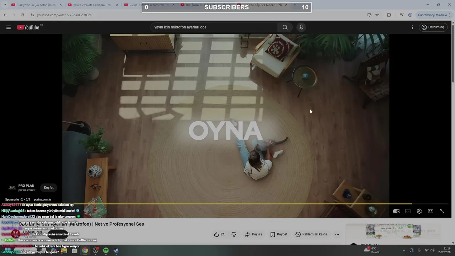
Task: Open the Wi-Fi network tray icon
Action: [427, 250]
